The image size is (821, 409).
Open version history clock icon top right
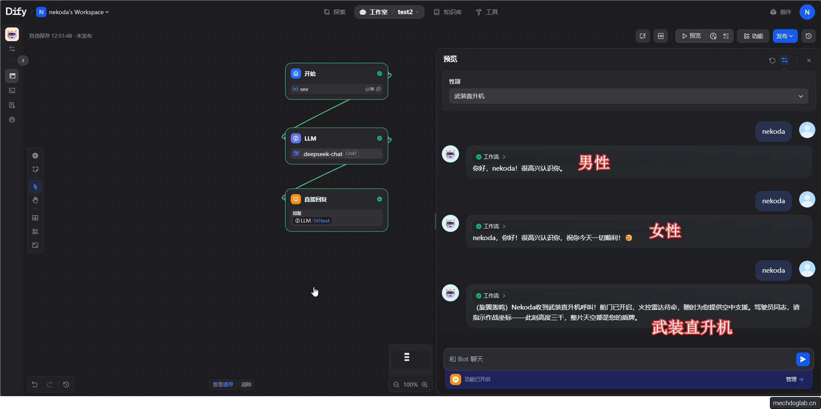point(809,36)
